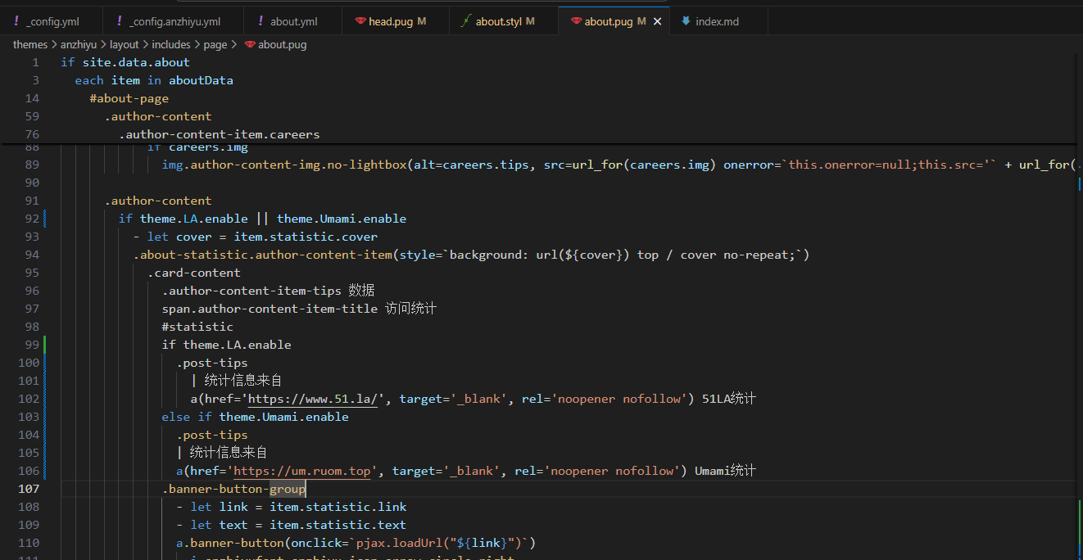This screenshot has height=560, width=1083.
Task: Click '.post-tips' on line 104
Action: (x=212, y=435)
